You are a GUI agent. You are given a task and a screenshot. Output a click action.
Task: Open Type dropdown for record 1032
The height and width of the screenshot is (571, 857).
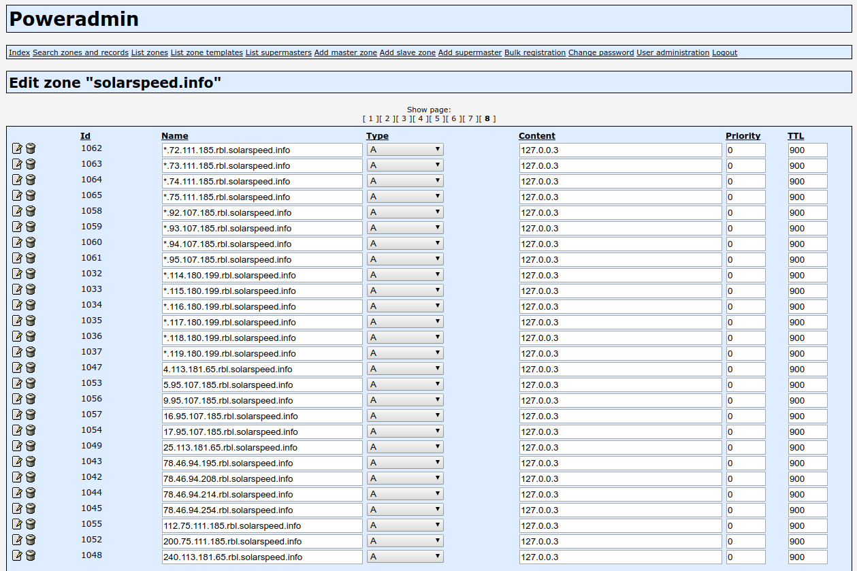click(x=405, y=275)
